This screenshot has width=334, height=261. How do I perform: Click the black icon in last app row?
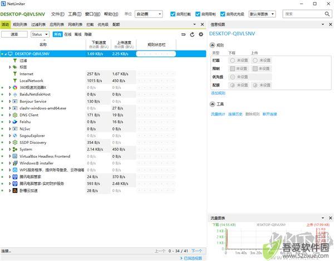(x=15, y=190)
